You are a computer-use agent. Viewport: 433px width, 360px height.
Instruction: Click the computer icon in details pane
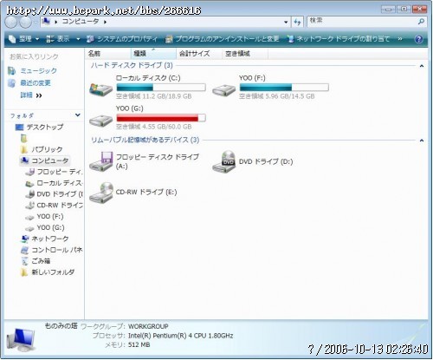click(x=21, y=339)
